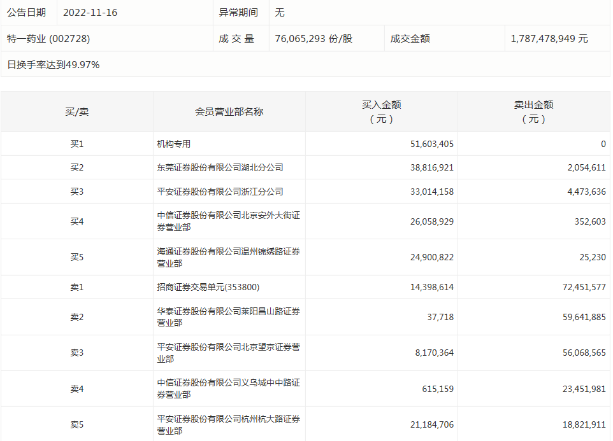Select sell amount 352,603
This screenshot has width=613, height=441.
point(590,221)
